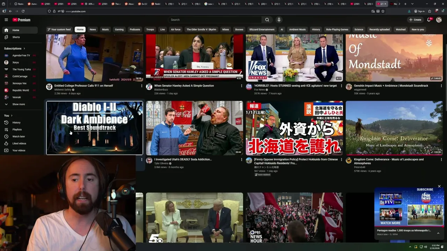
Task: Open the YouTube hamburger guide menu
Action: [x=6, y=20]
